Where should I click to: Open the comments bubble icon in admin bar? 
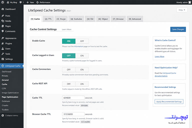[x=20, y=2]
